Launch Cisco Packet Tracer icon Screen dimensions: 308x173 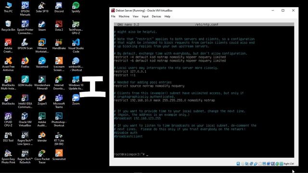point(42,157)
